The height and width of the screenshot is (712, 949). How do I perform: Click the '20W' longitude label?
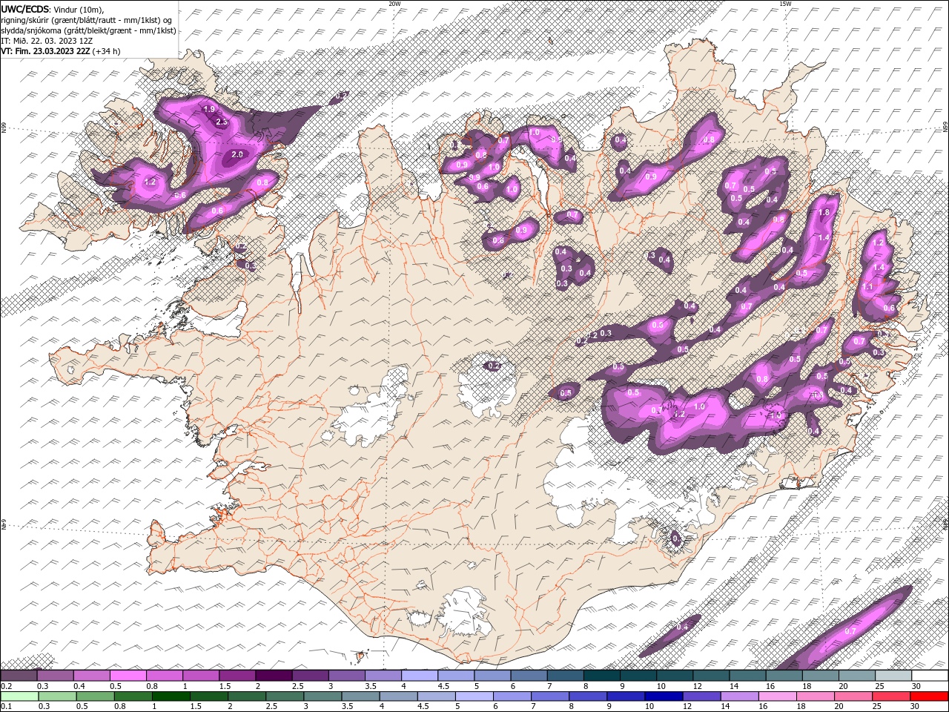[x=394, y=4]
